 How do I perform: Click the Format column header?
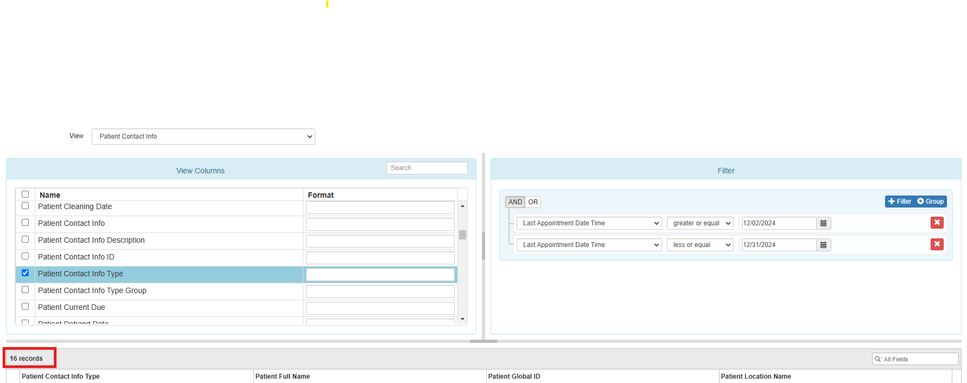(x=380, y=195)
